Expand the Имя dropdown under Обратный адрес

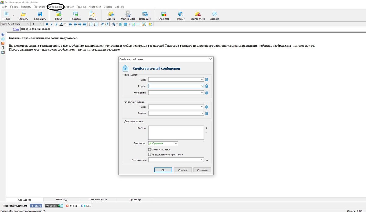click(x=202, y=107)
